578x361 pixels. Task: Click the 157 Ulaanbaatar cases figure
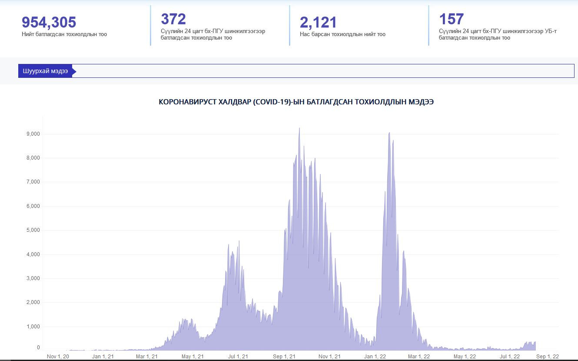point(451,19)
